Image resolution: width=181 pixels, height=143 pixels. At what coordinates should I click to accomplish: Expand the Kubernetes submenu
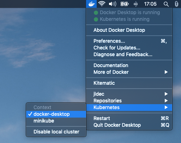click(x=129, y=107)
